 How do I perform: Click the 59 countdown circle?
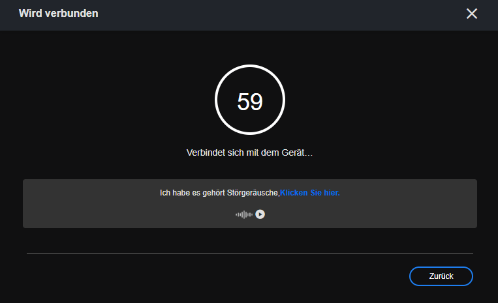click(250, 100)
